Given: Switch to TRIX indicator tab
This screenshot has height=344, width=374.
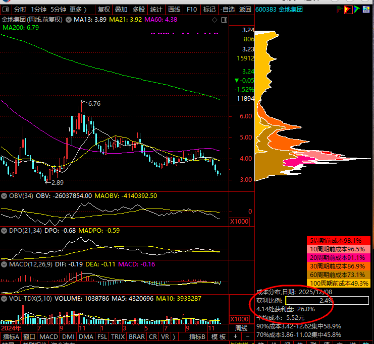Looking at the screenshot, I should pos(118,337).
